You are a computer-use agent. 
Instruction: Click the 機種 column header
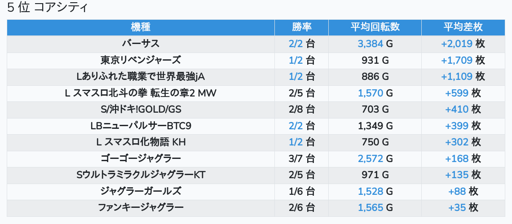141,27
